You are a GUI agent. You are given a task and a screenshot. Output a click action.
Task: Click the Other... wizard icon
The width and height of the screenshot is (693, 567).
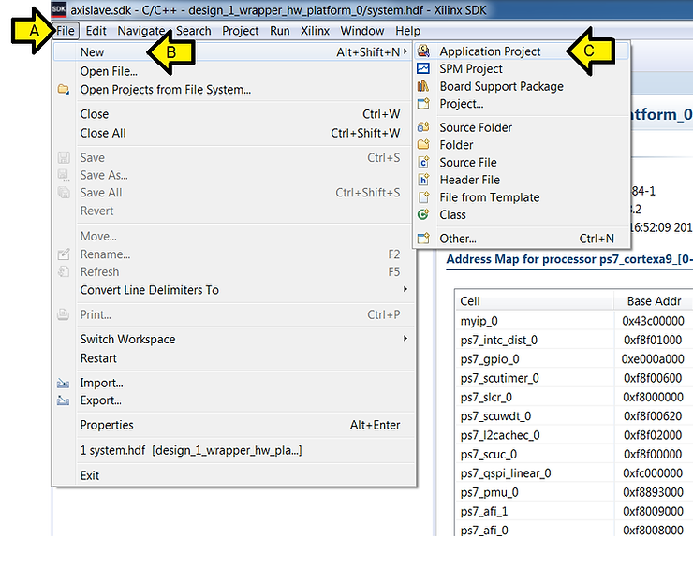pyautogui.click(x=423, y=239)
